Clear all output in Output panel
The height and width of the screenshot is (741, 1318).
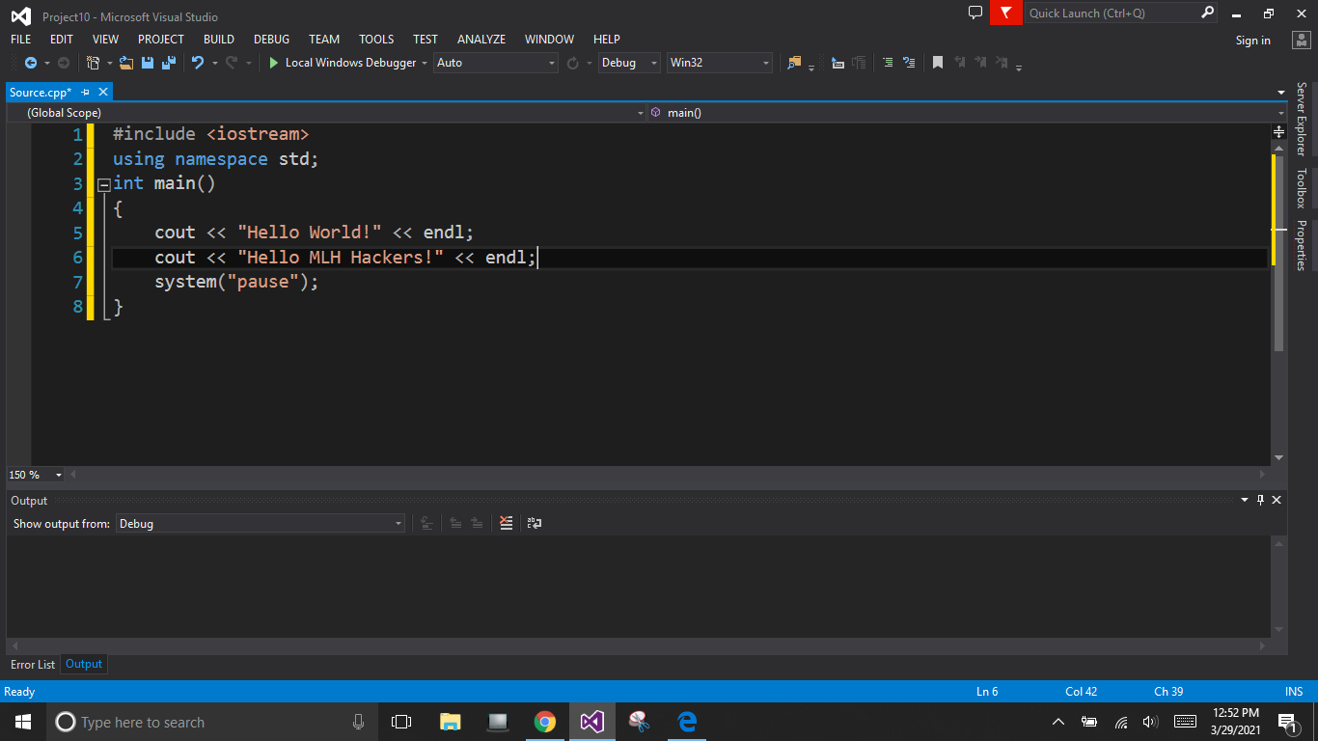click(506, 523)
